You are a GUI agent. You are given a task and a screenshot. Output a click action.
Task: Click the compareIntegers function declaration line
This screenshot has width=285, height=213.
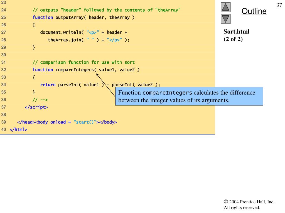coord(86,70)
